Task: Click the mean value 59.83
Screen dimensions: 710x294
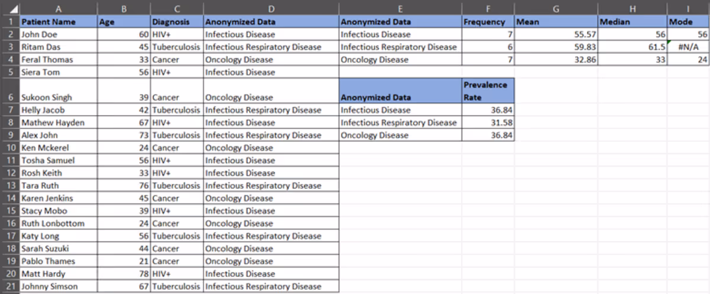Action: [x=556, y=47]
